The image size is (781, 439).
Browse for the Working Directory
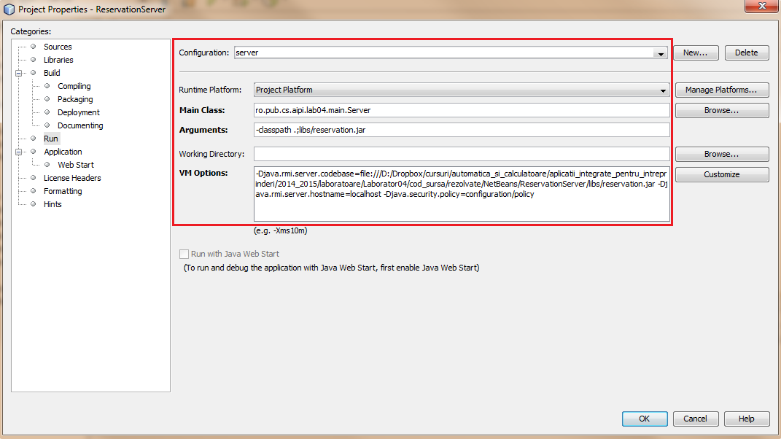tap(721, 154)
